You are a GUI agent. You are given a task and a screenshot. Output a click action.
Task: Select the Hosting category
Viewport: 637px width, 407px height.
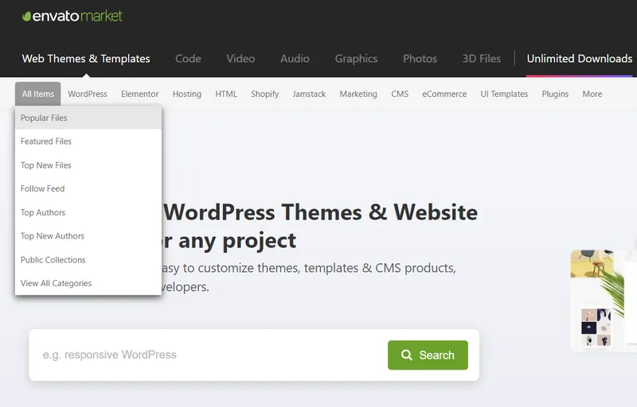[187, 94]
